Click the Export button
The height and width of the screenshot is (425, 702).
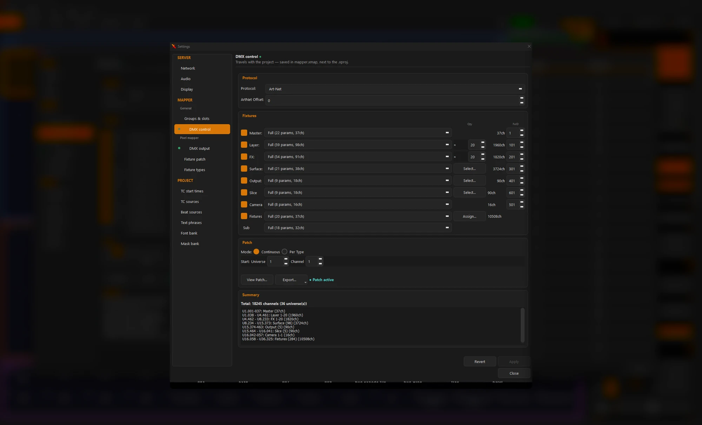(291, 280)
